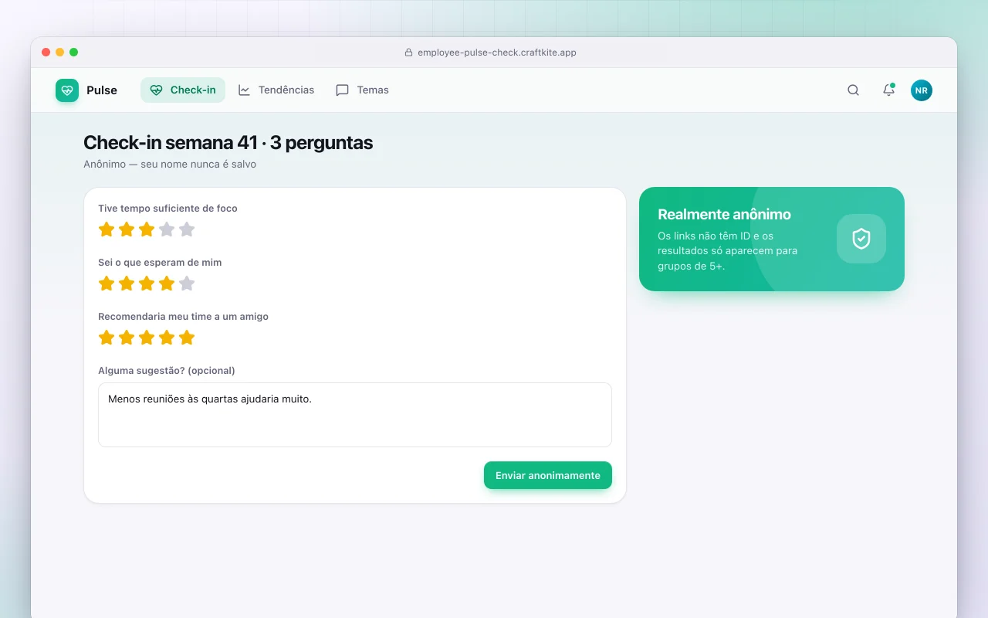Rate 'Recomendaria meu time a um amigo' one star
This screenshot has width=988, height=618.
point(107,338)
